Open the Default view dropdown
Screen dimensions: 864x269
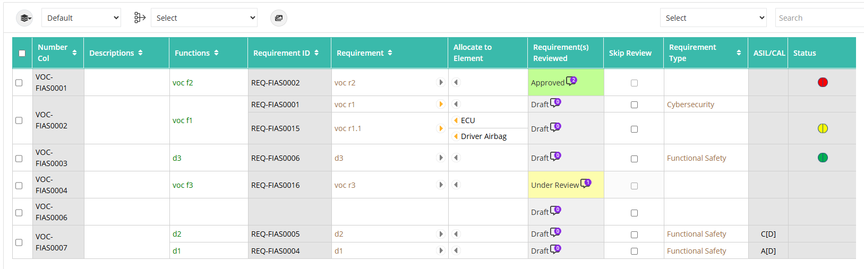point(81,18)
